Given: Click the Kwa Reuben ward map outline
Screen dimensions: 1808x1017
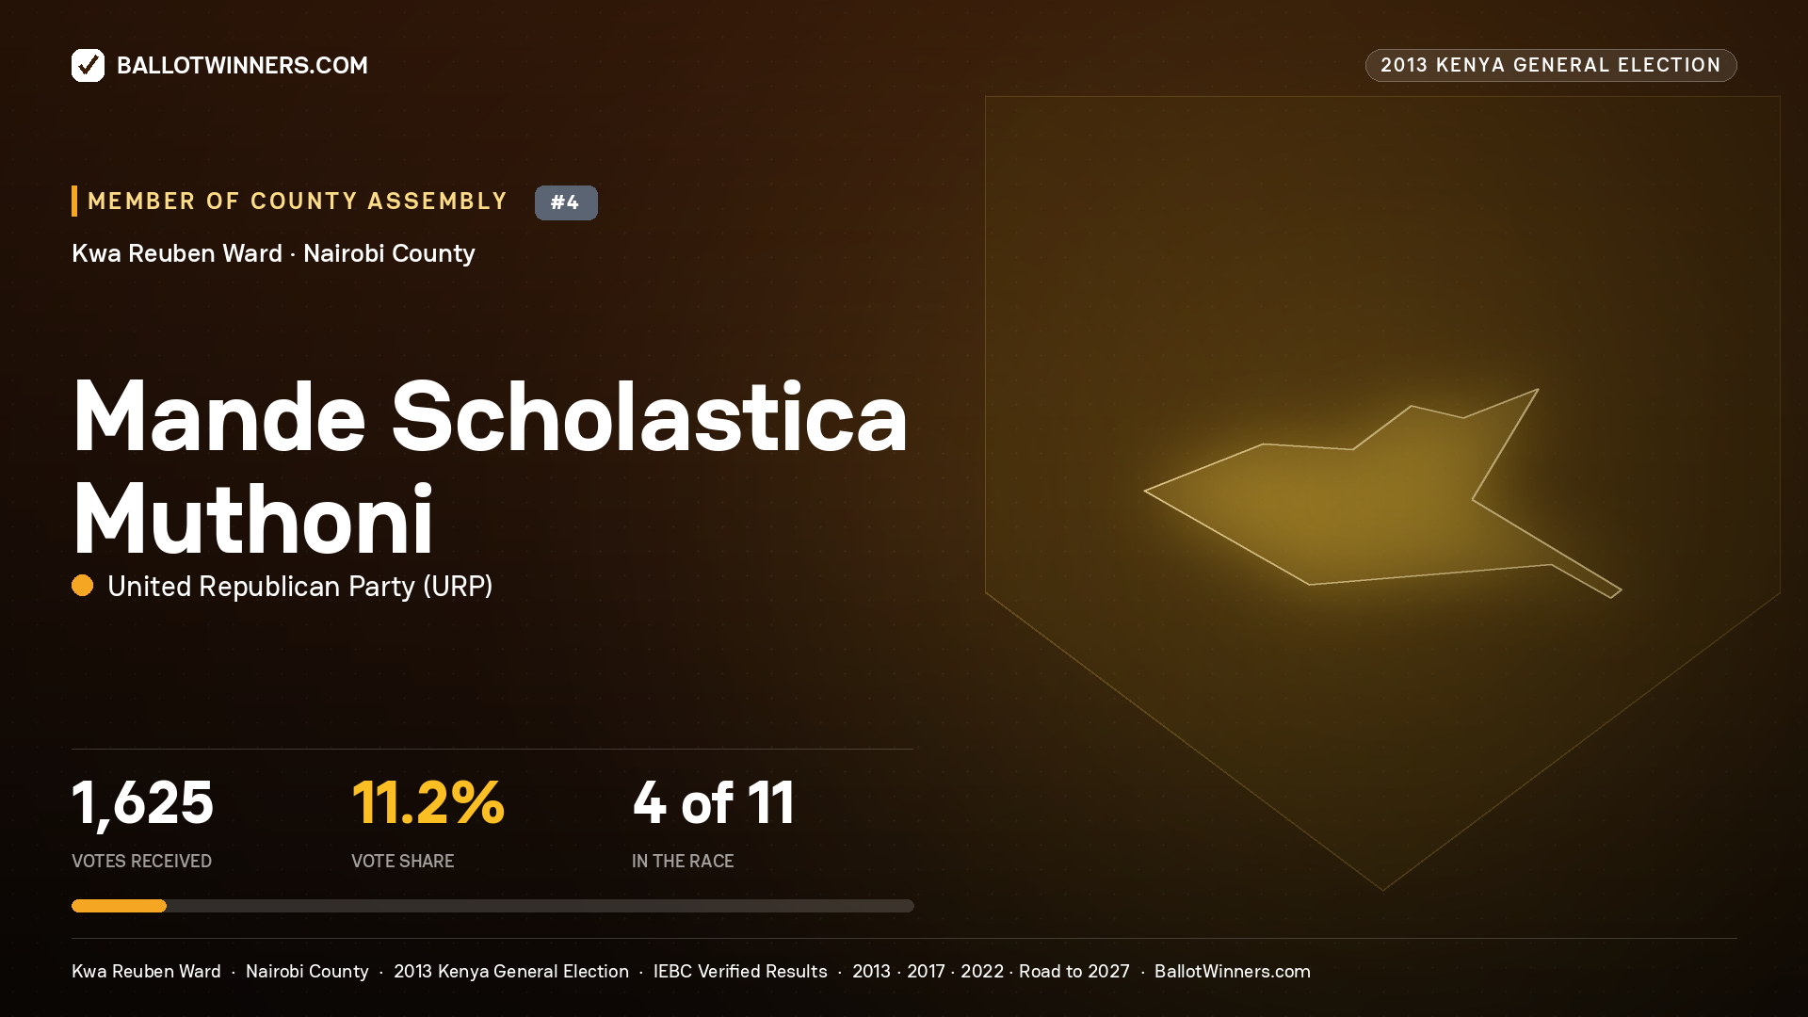Looking at the screenshot, I should pos(1382,492).
